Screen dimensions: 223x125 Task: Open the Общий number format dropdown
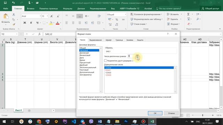[125, 15]
